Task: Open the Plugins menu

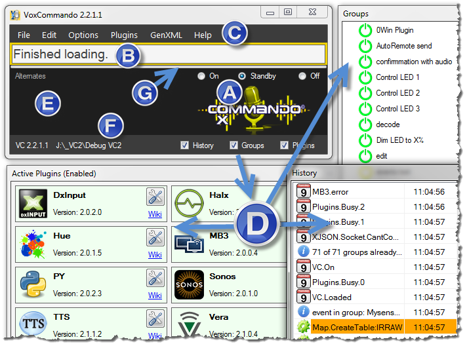Action: click(124, 35)
